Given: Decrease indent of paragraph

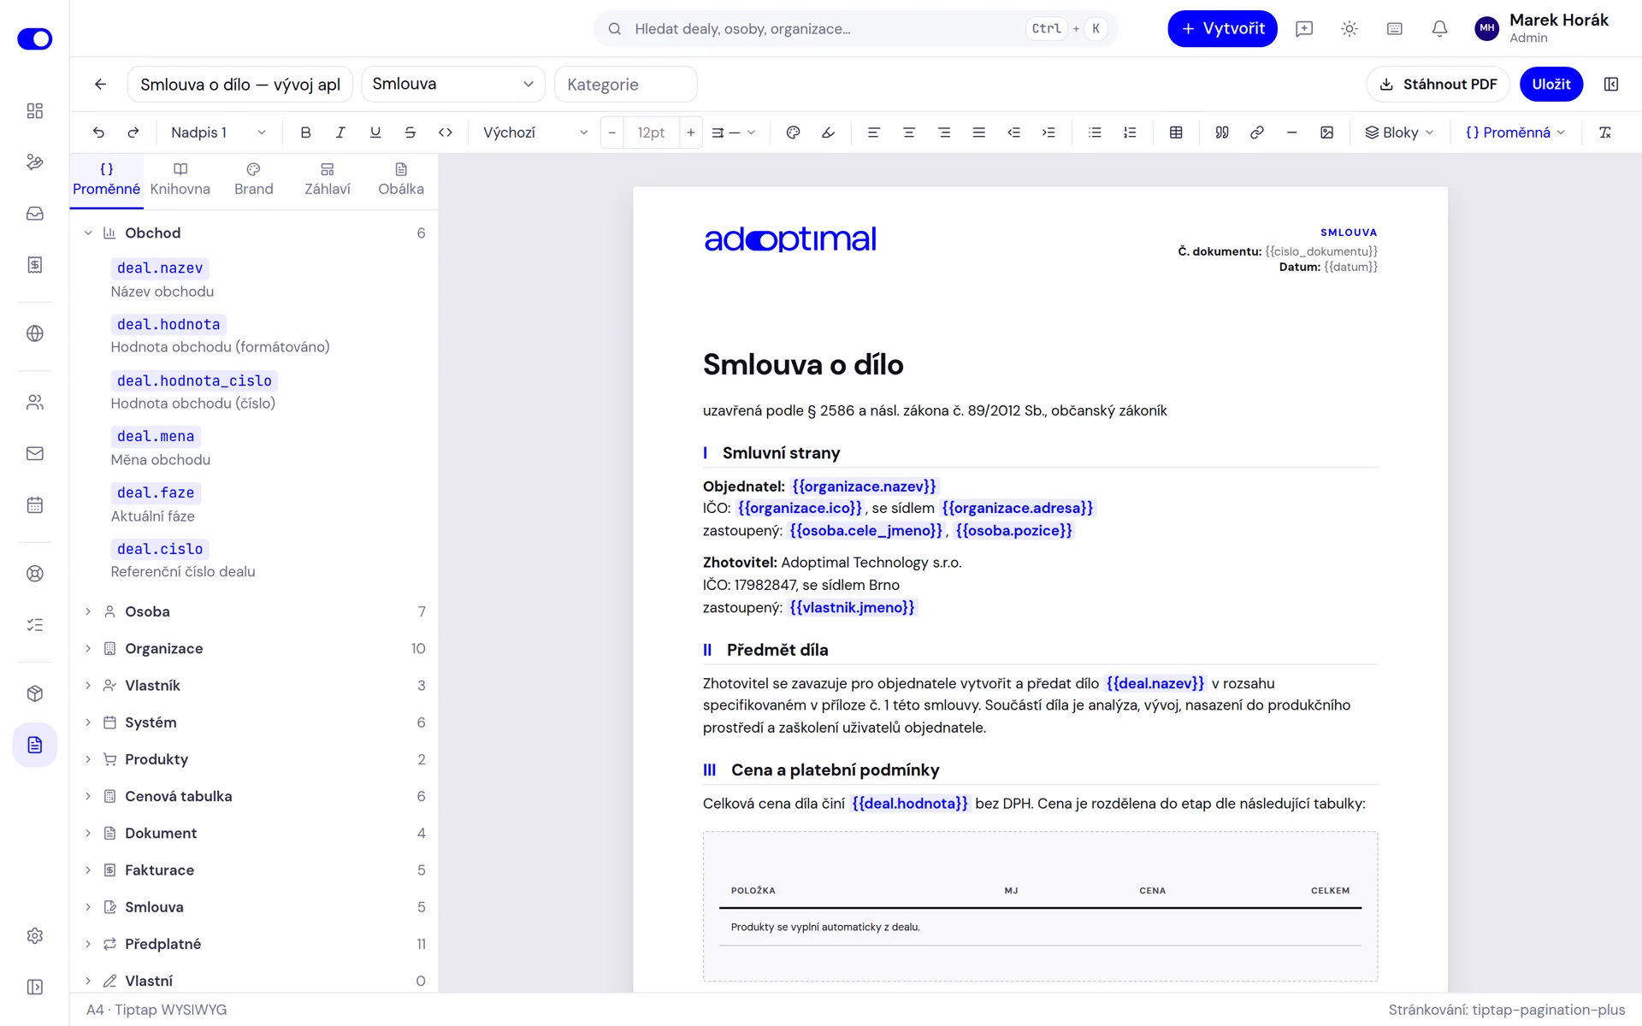Looking at the screenshot, I should pyautogui.click(x=1013, y=133).
